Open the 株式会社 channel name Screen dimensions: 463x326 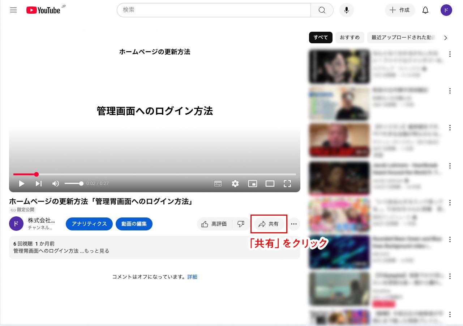click(42, 220)
